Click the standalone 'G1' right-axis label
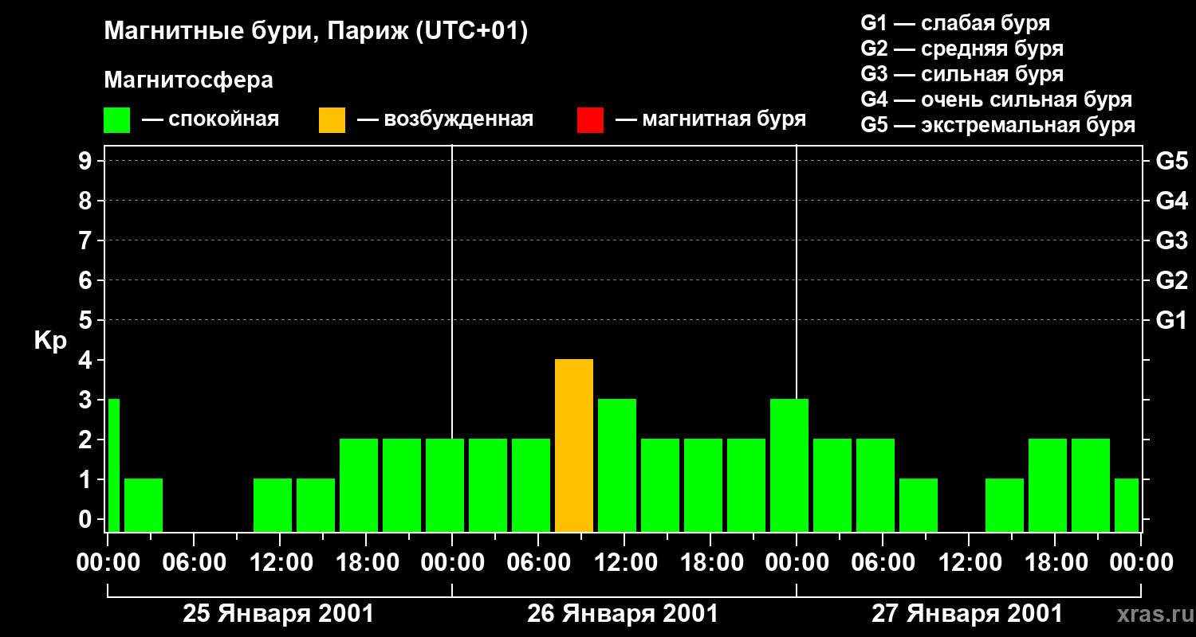This screenshot has width=1196, height=637. coord(1171,320)
